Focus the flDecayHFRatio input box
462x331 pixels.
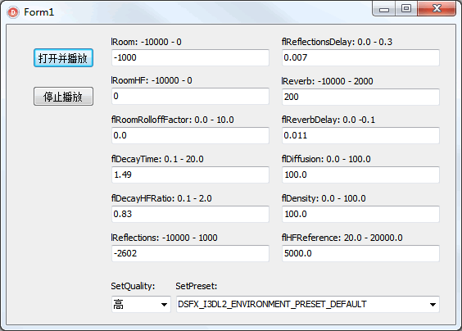tap(190, 214)
